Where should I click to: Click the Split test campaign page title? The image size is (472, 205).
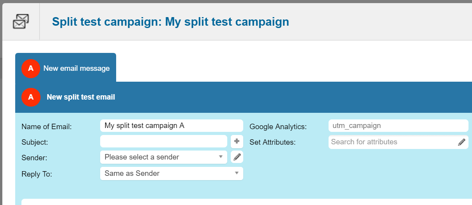pos(170,21)
